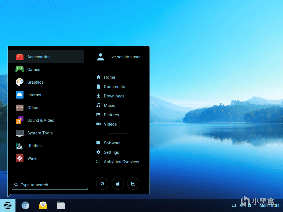This screenshot has height=212, width=283.
Task: Click the lock screen button
Action: 118,184
